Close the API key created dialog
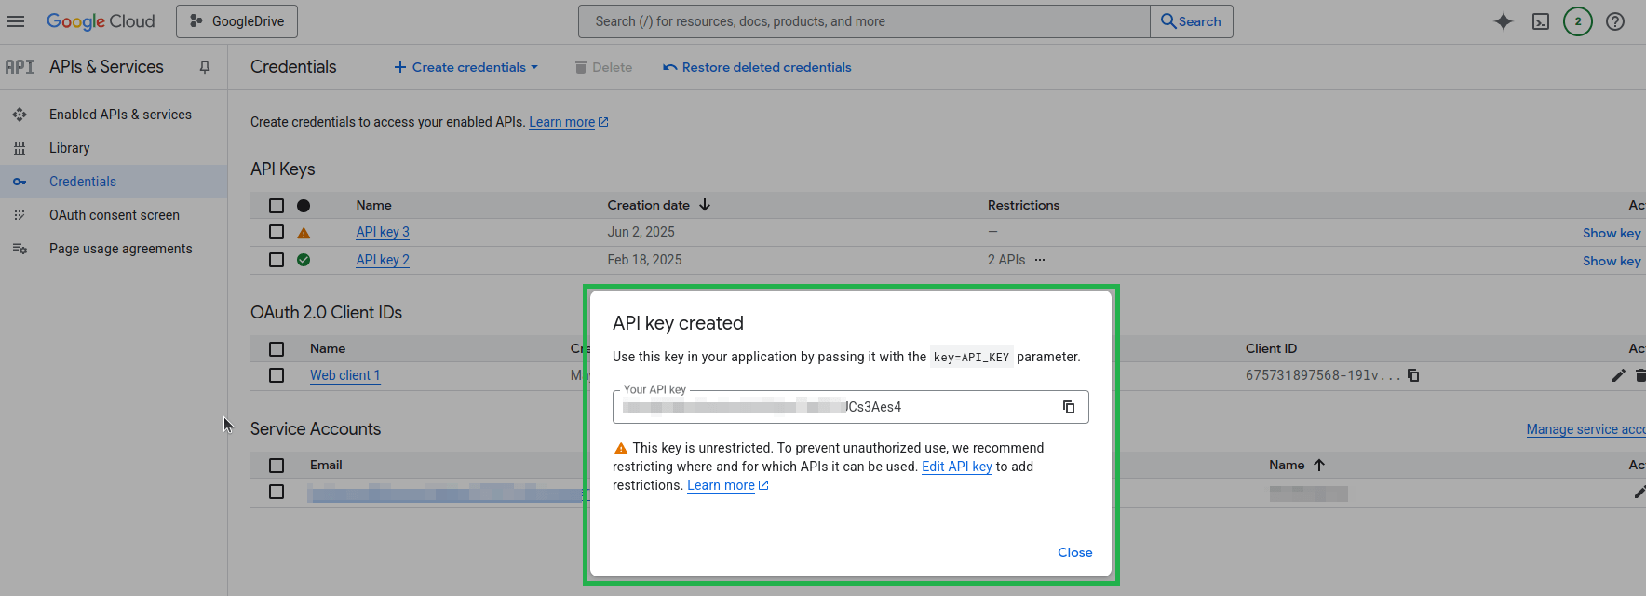This screenshot has height=596, width=1646. click(1074, 552)
